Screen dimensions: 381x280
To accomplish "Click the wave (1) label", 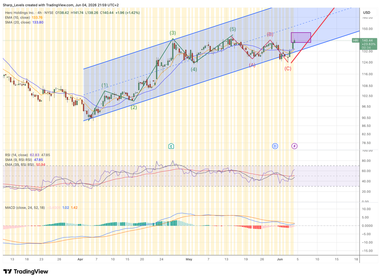I will pyautogui.click(x=105, y=85).
